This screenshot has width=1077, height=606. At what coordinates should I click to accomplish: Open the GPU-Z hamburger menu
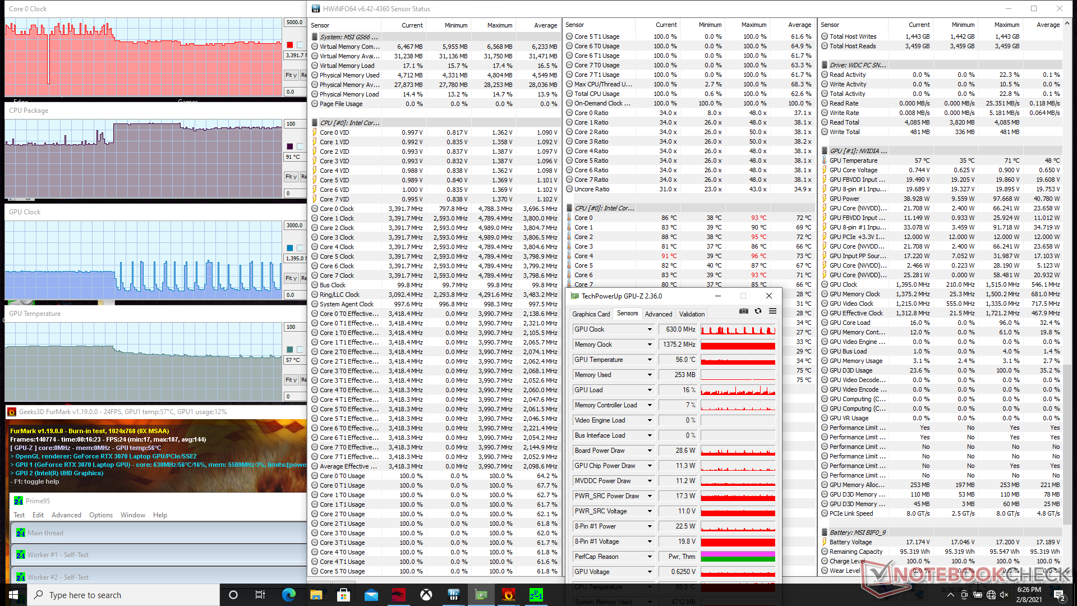pos(772,311)
